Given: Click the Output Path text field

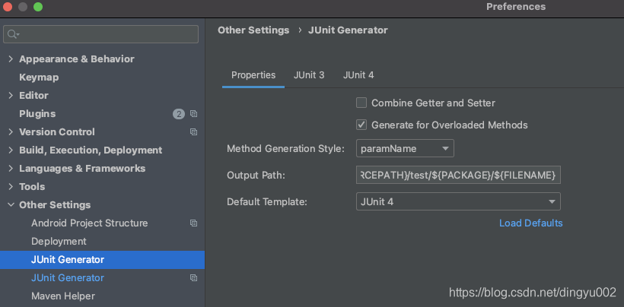Looking at the screenshot, I should [x=458, y=175].
